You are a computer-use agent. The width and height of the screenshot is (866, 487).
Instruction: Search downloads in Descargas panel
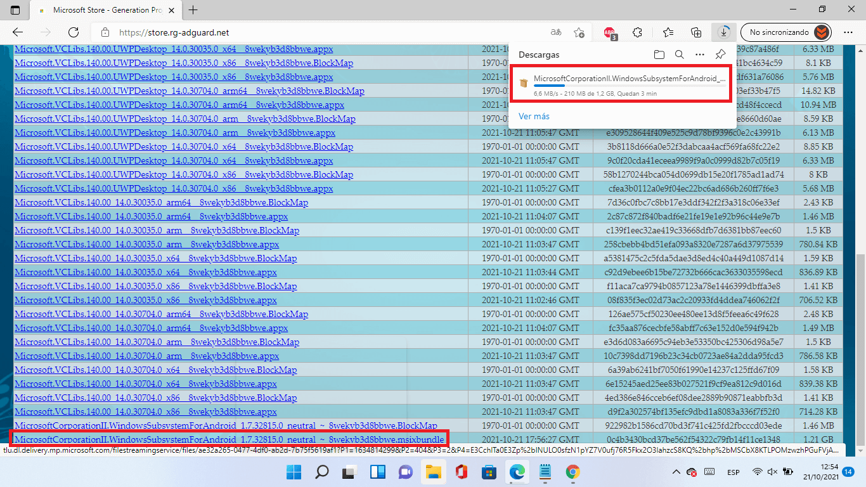pos(679,55)
